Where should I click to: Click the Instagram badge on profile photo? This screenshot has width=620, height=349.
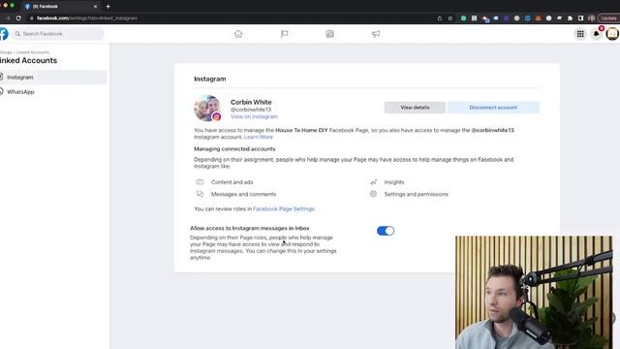(216, 116)
